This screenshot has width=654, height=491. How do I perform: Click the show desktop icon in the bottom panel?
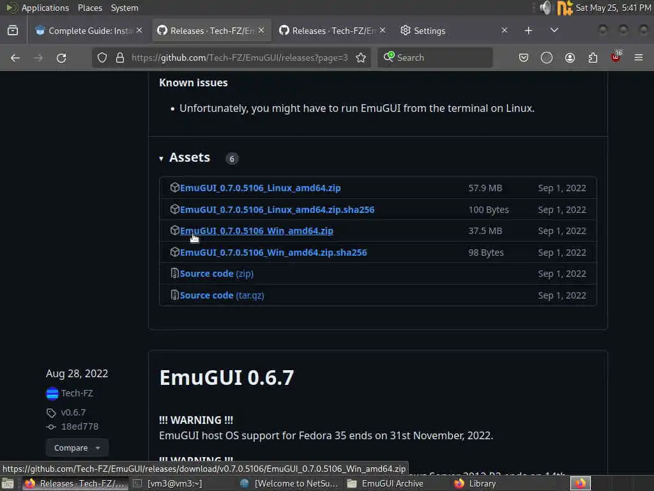tap(8, 483)
